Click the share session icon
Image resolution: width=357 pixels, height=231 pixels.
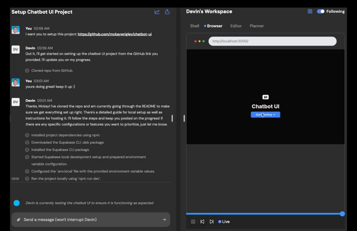point(167,12)
